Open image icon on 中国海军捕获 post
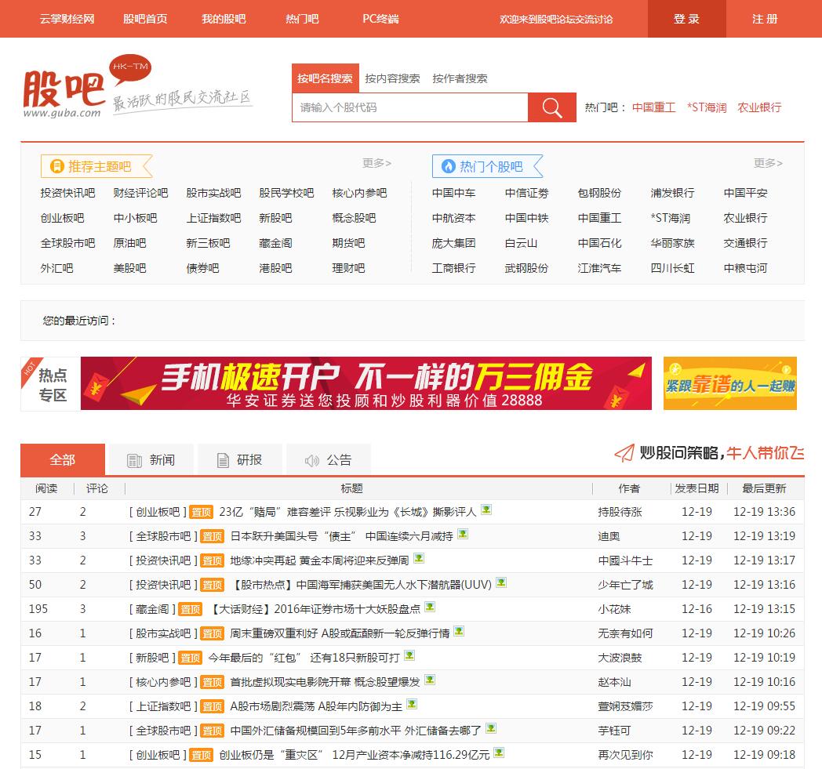Image resolution: width=822 pixels, height=769 pixels. [x=501, y=582]
